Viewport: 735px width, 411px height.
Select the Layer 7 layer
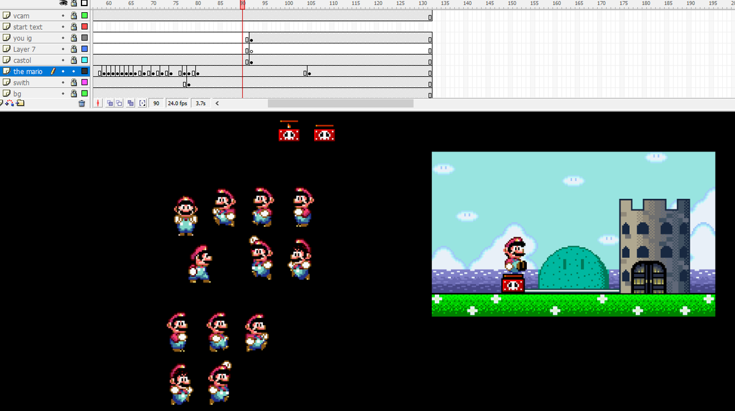pos(24,49)
